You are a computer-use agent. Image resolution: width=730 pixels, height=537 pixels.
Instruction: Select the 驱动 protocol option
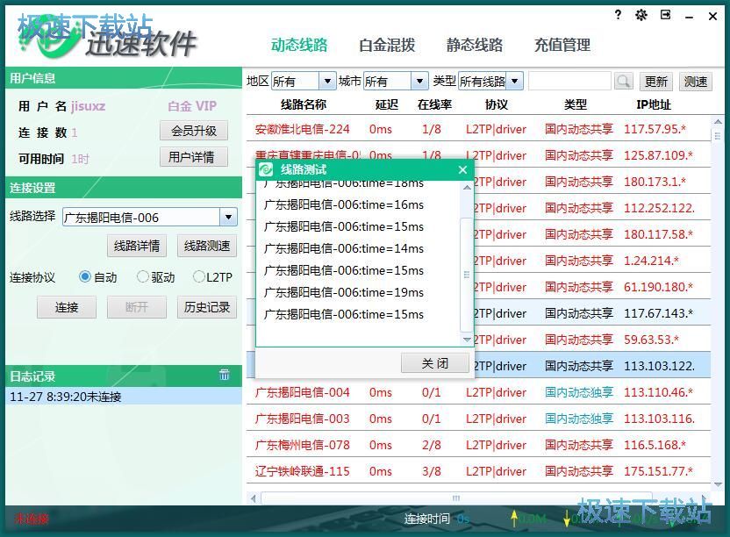(141, 276)
